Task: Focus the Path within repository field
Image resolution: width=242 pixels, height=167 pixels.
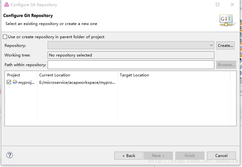Action: pos(131,65)
